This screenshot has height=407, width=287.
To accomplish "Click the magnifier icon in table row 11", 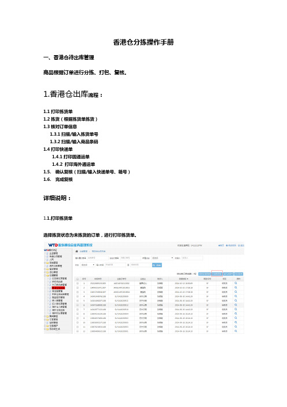I will (236, 327).
